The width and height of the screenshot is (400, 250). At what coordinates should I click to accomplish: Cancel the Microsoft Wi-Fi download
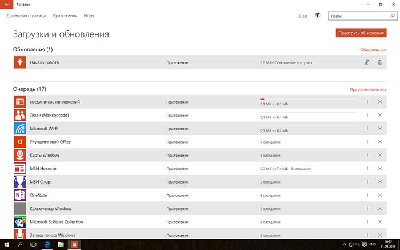379,129
